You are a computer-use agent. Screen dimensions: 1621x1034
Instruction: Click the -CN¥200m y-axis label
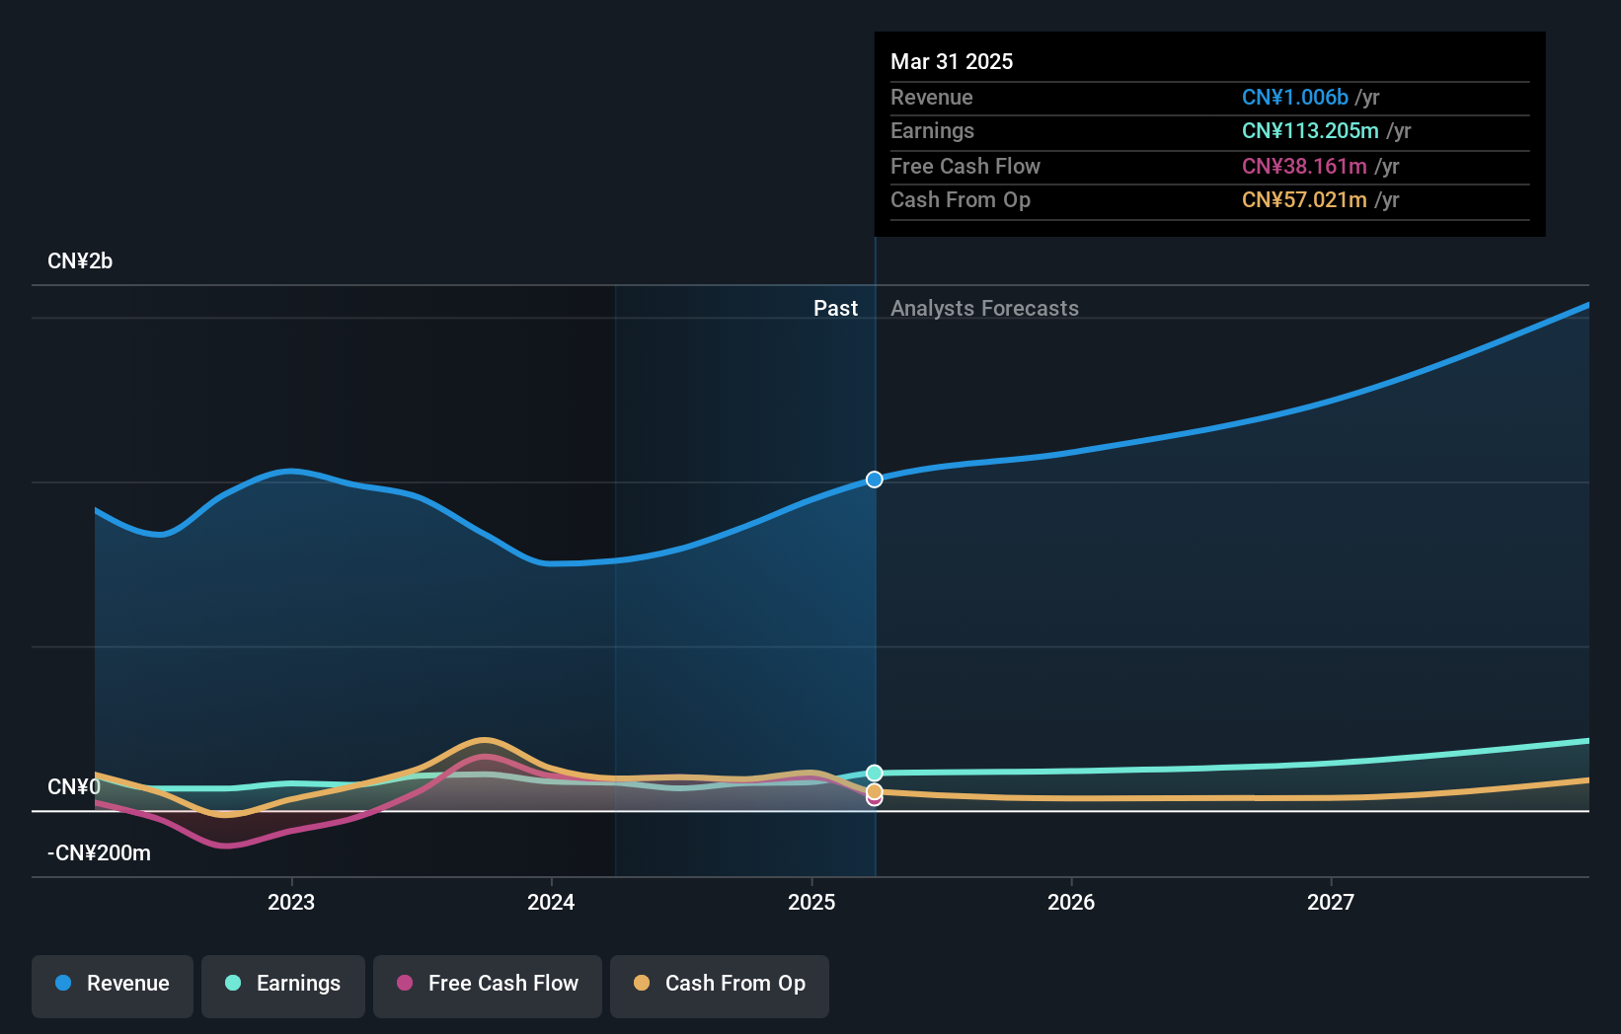click(99, 852)
